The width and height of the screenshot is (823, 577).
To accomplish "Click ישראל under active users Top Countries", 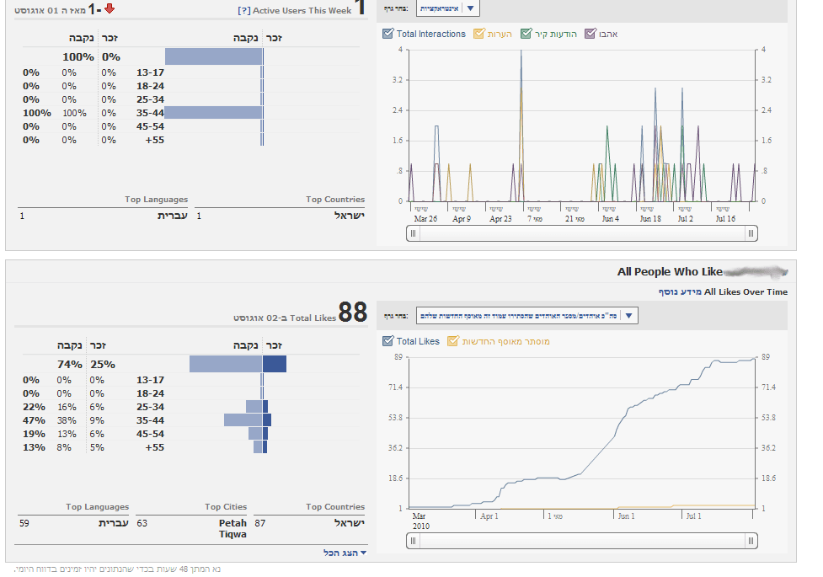I will click(x=349, y=216).
